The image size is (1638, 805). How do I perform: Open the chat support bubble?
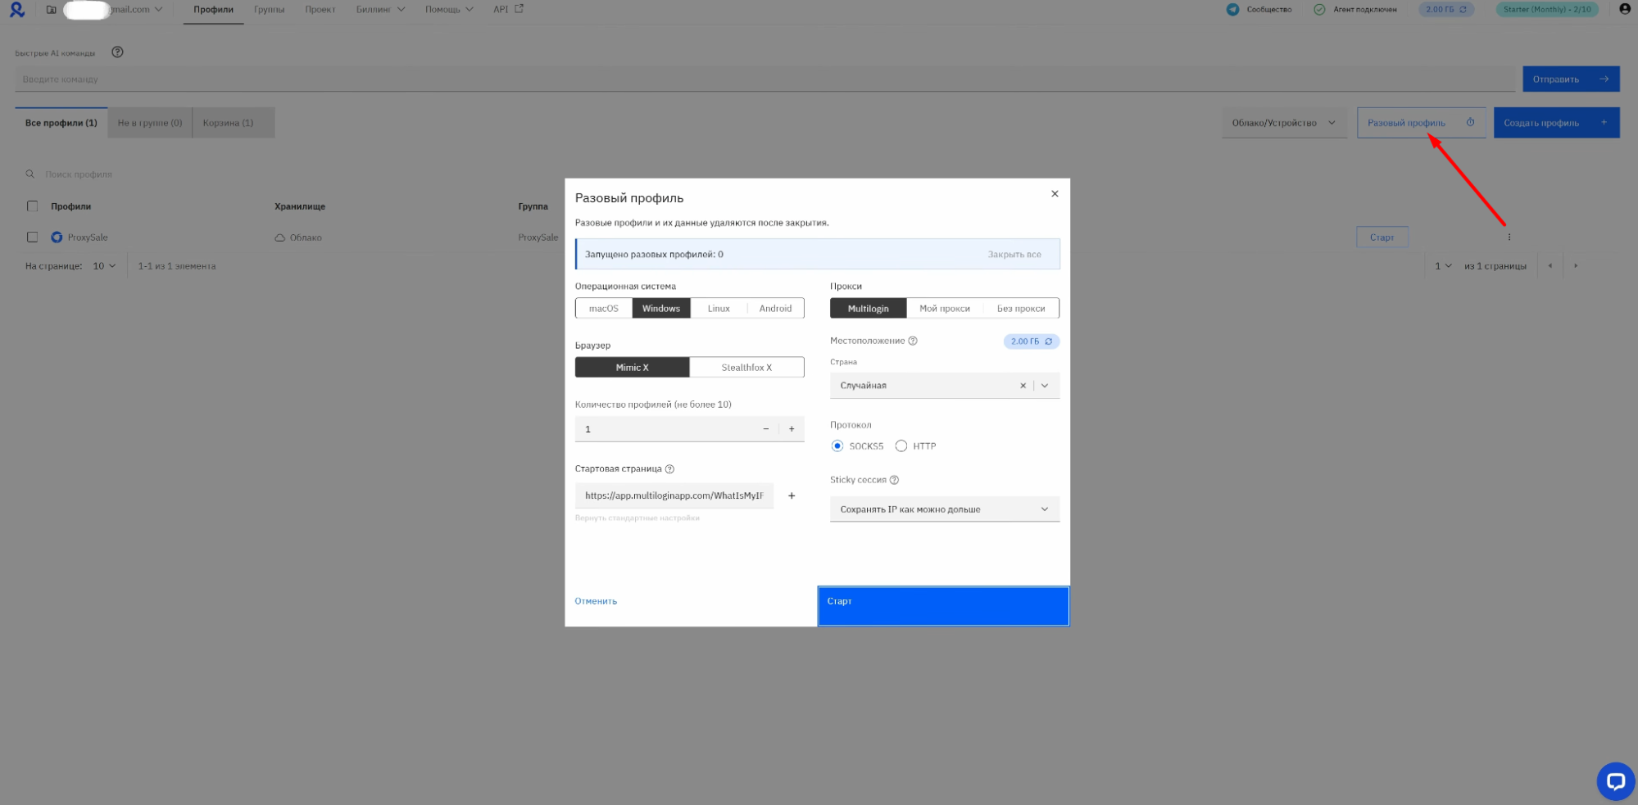point(1615,781)
